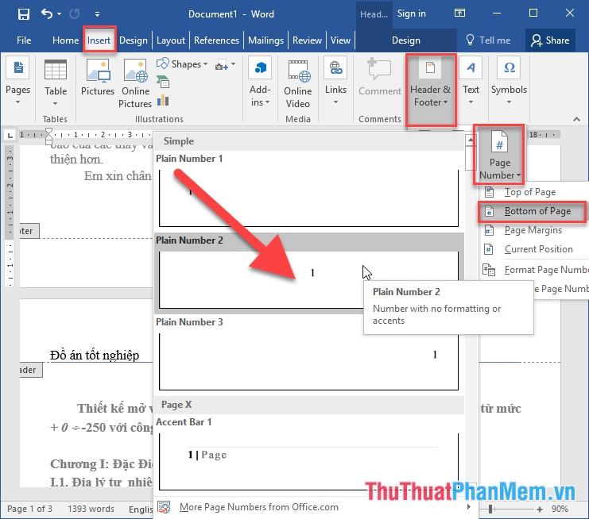589x519 pixels.
Task: Expand the Text group
Action: [x=471, y=82]
